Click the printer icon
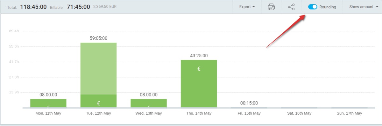Viewport: 382px width, 126px height. point(271,7)
